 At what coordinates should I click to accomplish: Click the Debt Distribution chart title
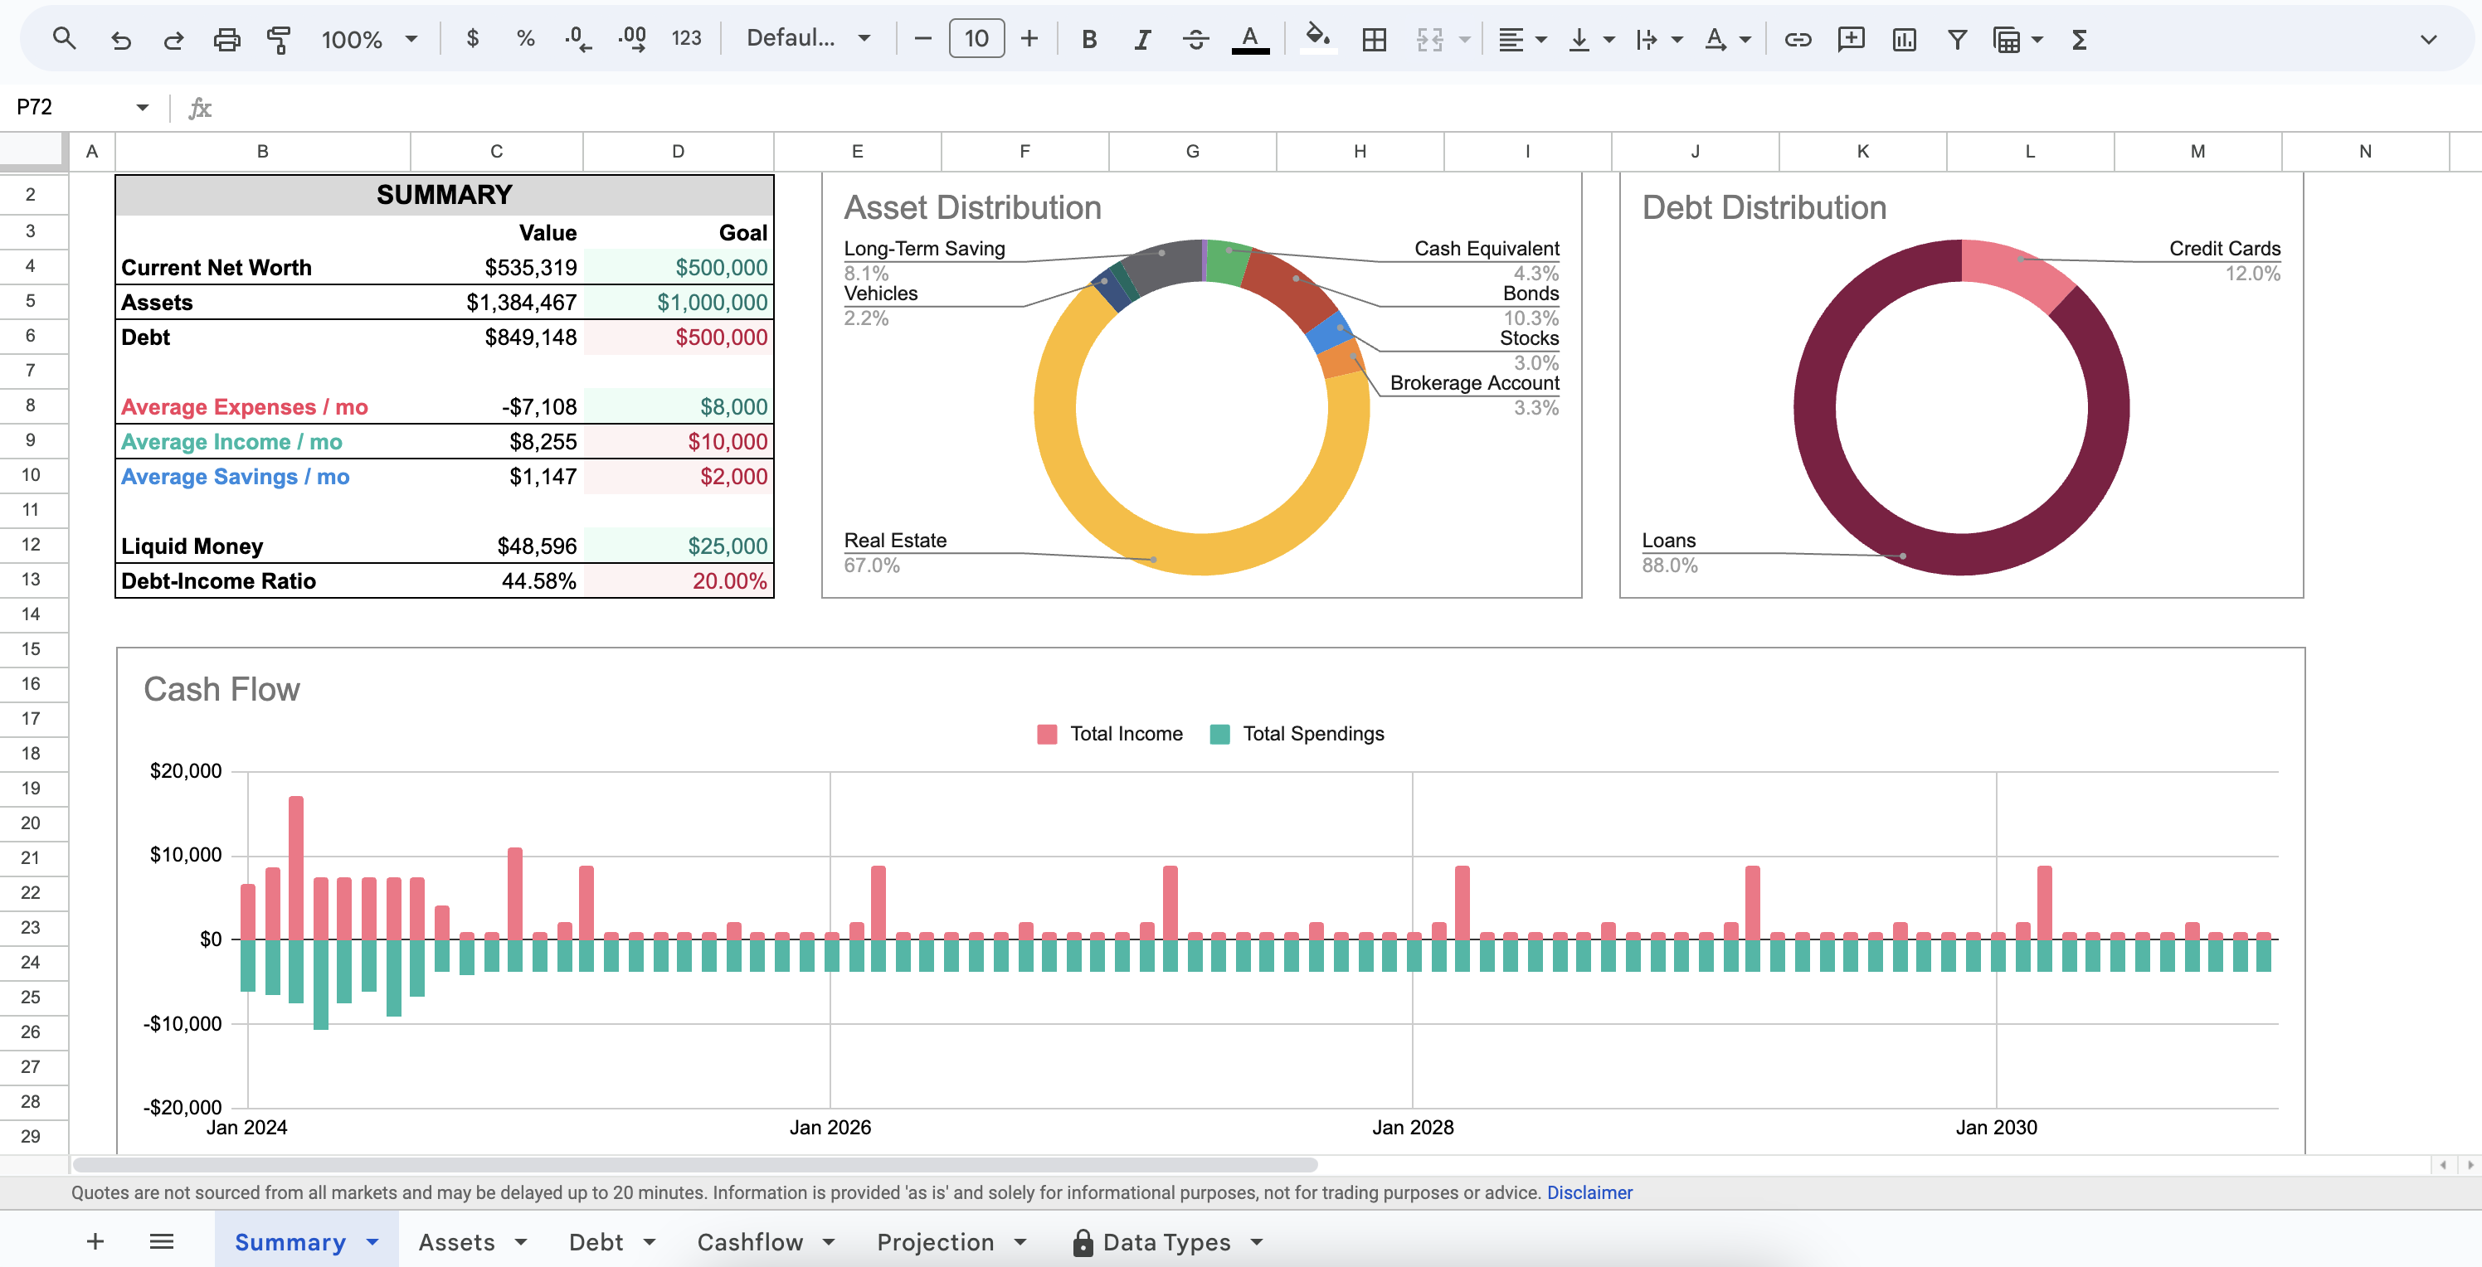(1764, 207)
